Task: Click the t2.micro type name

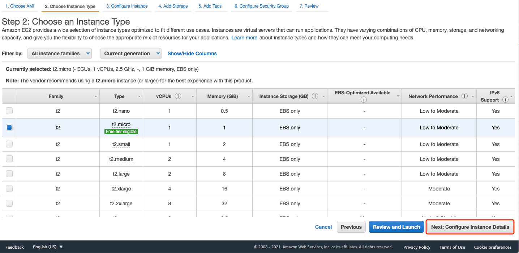Action: (121, 124)
